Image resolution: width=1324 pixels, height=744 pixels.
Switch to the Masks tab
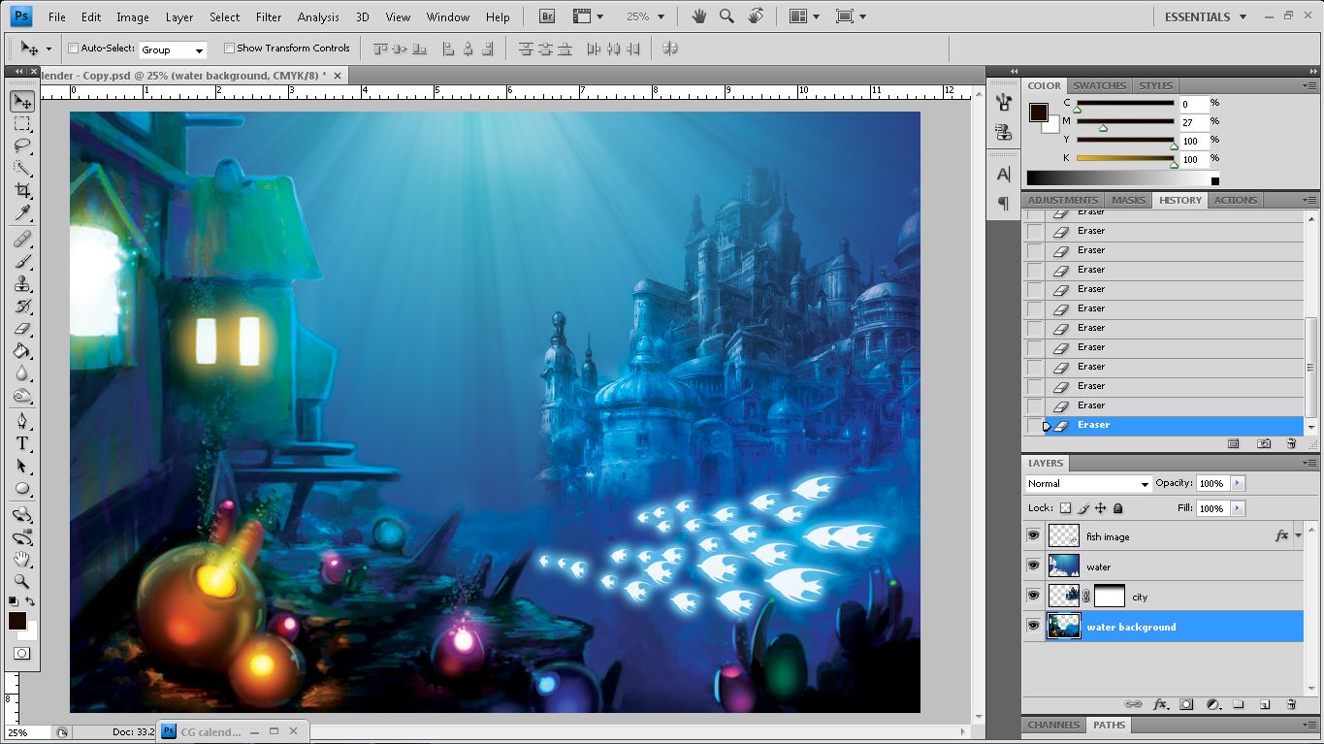click(x=1128, y=200)
